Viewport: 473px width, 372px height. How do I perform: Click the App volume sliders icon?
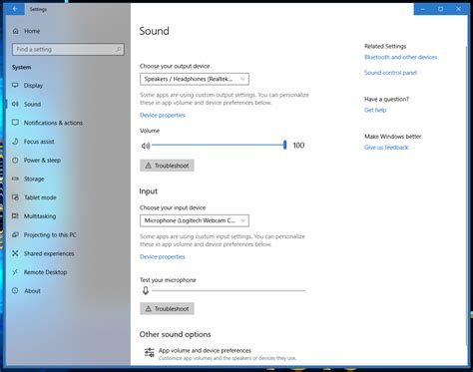click(150, 352)
